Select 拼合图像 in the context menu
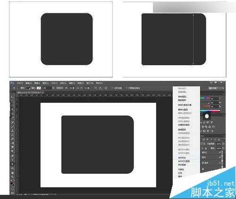This screenshot has height=199, width=236. tap(182, 165)
